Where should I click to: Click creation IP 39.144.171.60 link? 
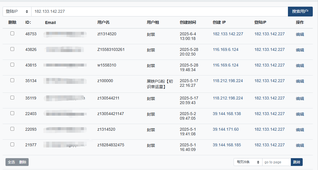pyautogui.click(x=225, y=129)
